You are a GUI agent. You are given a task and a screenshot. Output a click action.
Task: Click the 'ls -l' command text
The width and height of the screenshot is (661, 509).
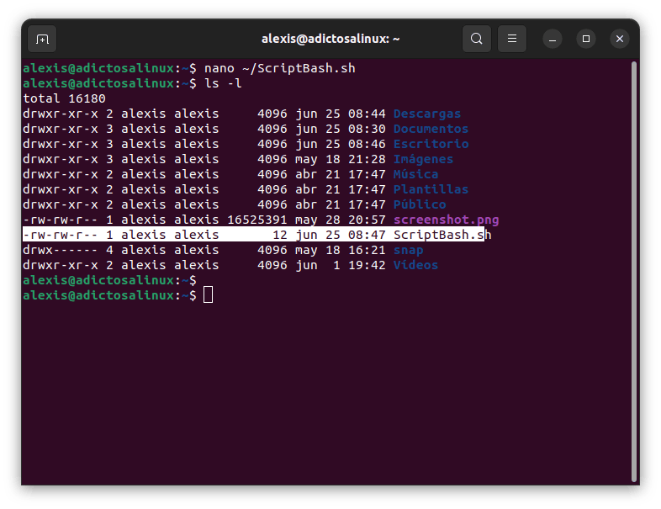(x=223, y=83)
